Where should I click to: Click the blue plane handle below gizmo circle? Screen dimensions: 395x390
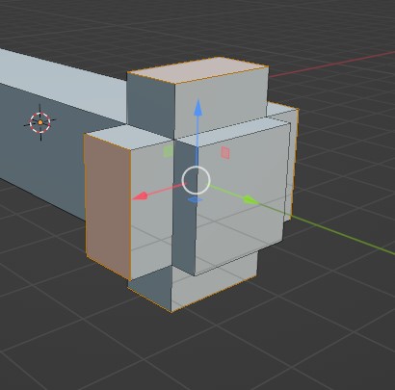(195, 199)
